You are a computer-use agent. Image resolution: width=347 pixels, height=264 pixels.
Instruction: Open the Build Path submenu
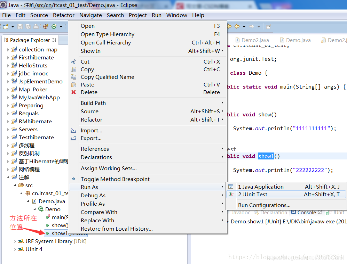pyautogui.click(x=148, y=103)
